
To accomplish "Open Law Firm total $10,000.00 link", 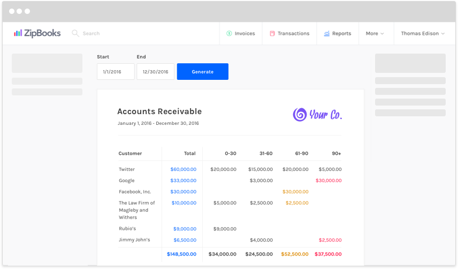I will (x=184, y=203).
